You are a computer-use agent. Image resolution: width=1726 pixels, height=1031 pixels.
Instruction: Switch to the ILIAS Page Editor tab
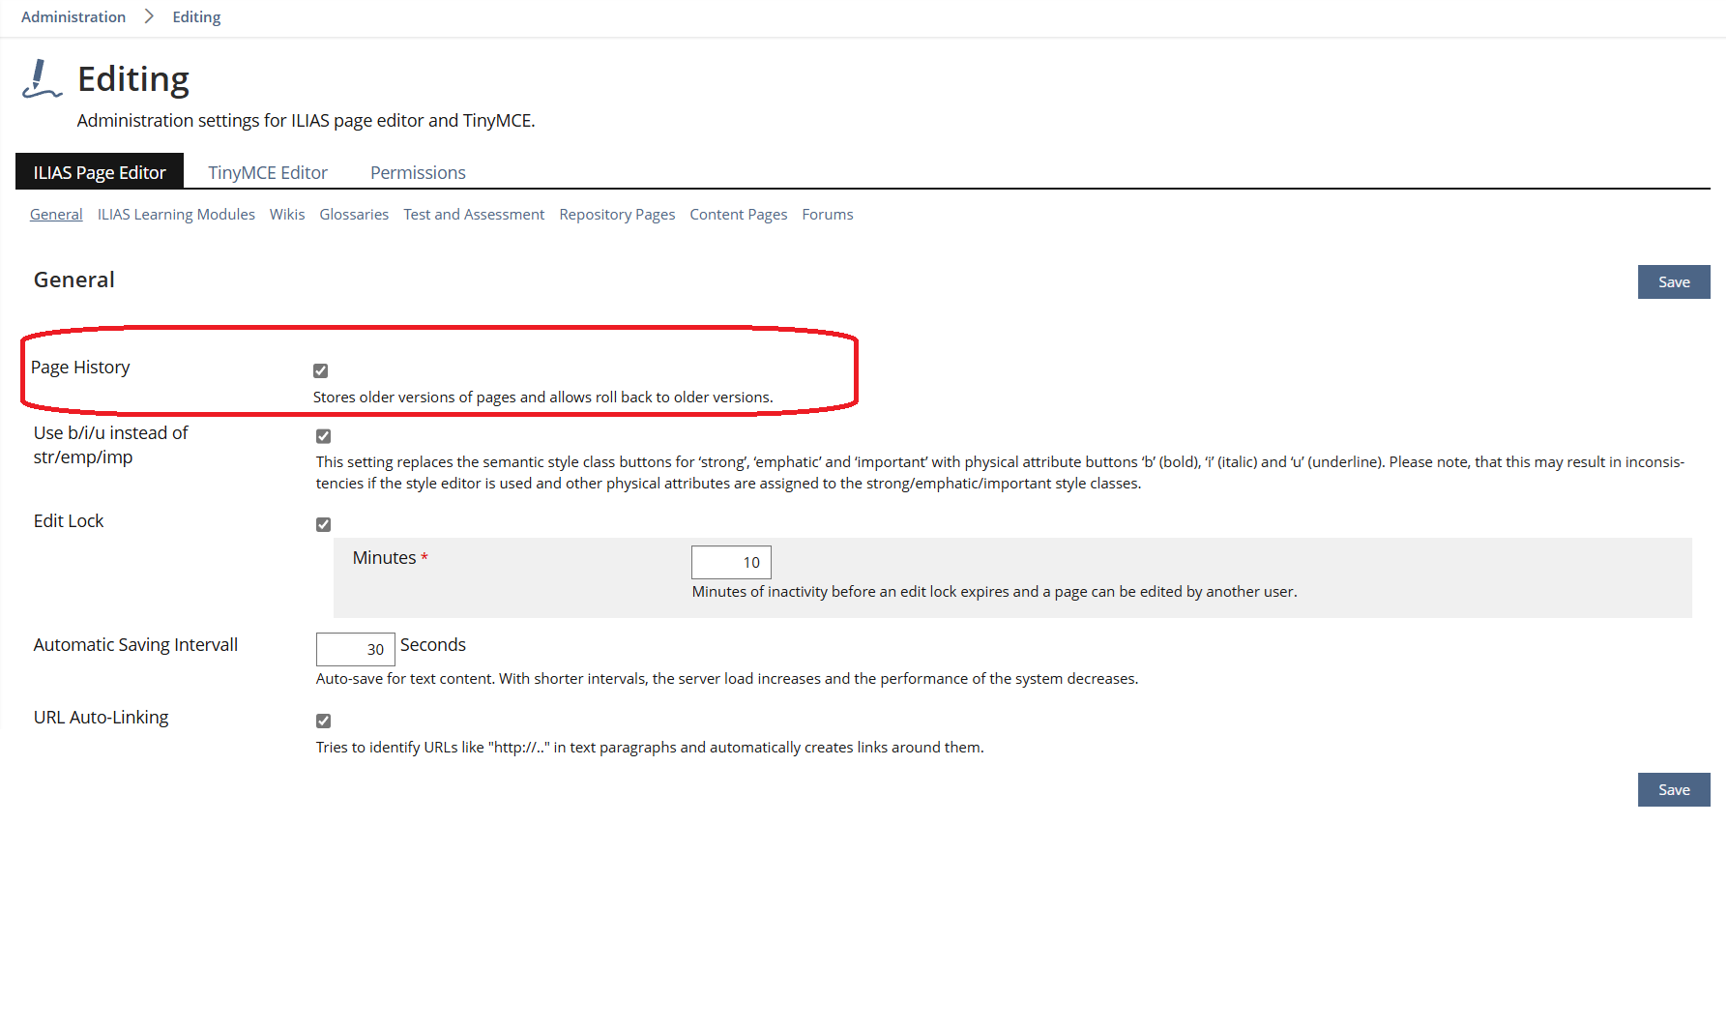click(100, 172)
